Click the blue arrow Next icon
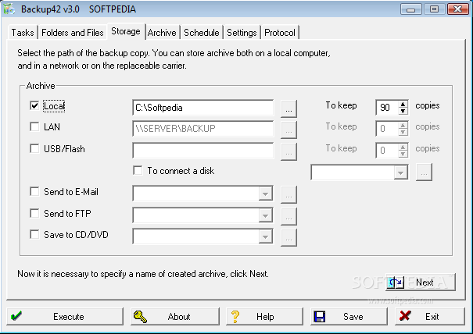Image resolution: width=473 pixels, height=334 pixels. 396,282
